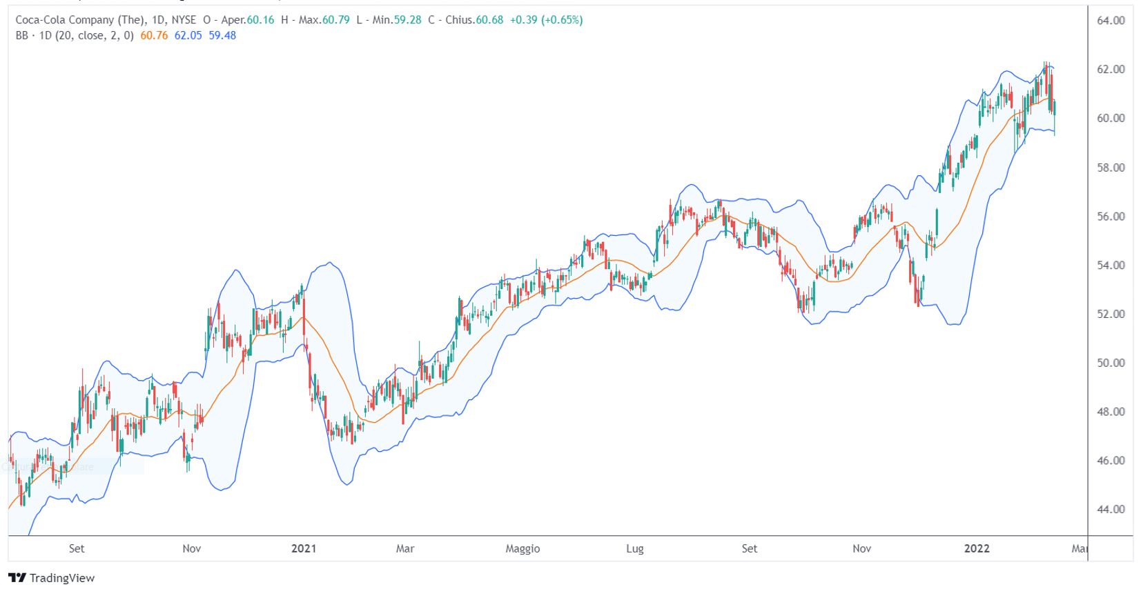Click the BB lower band value 59.48
The height and width of the screenshot is (589, 1143).
click(222, 35)
